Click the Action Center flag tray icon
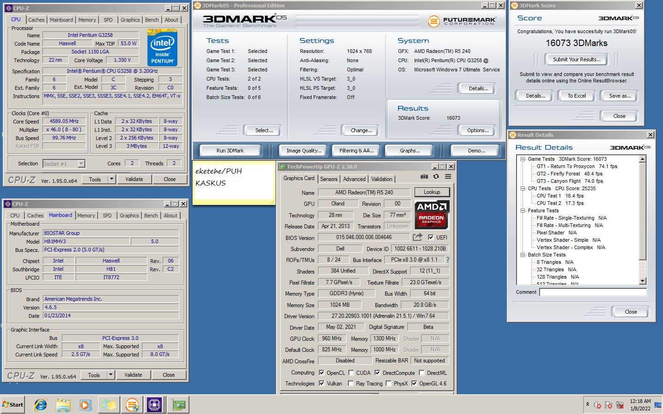Image resolution: width=663 pixels, height=414 pixels. tap(609, 405)
